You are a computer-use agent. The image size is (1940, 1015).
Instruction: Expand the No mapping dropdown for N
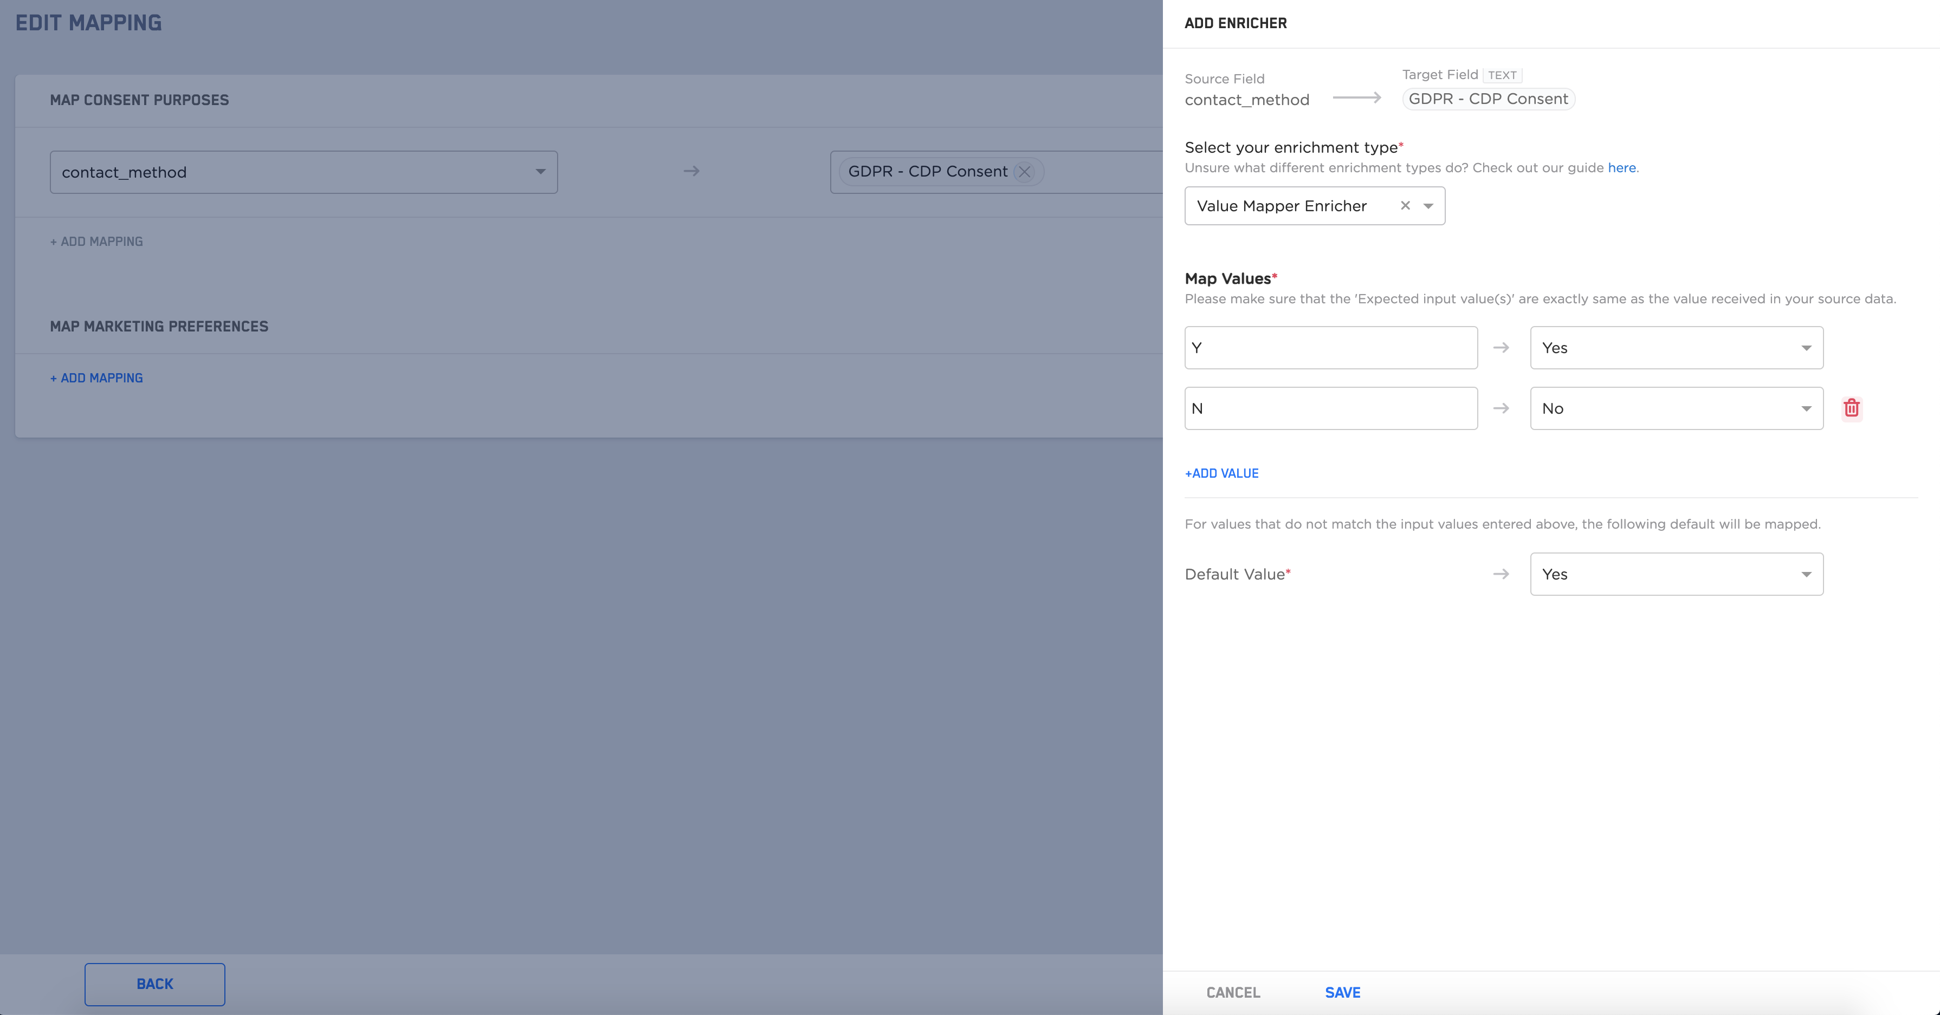1805,408
